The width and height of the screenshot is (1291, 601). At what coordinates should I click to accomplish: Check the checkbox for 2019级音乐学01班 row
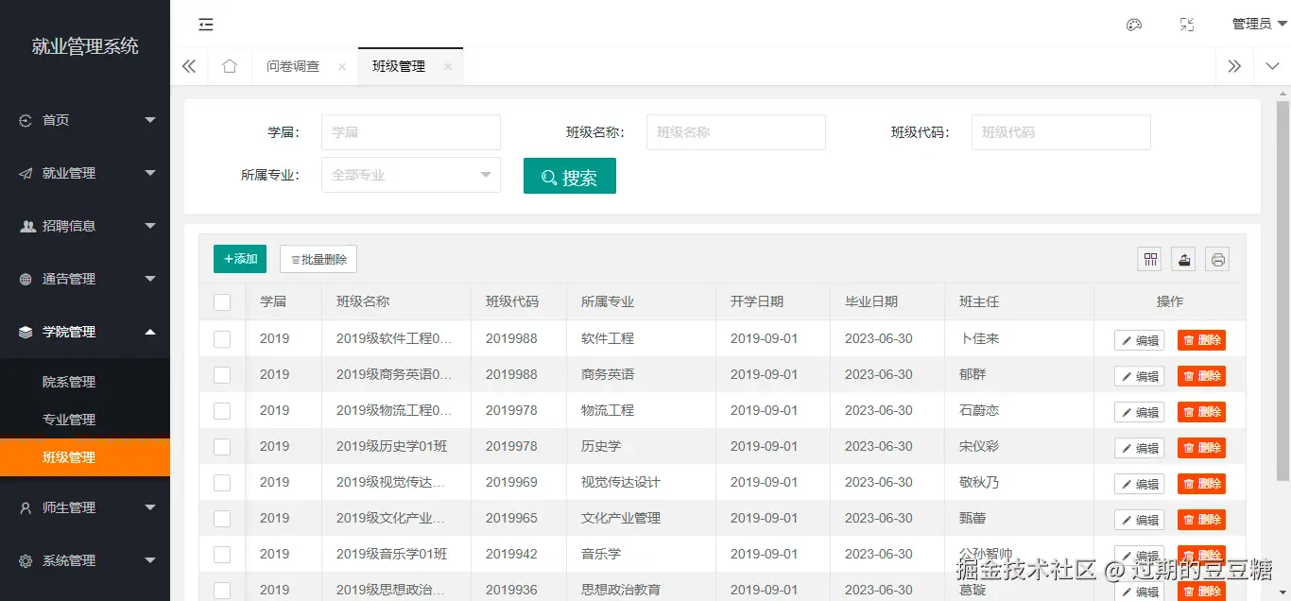222,554
